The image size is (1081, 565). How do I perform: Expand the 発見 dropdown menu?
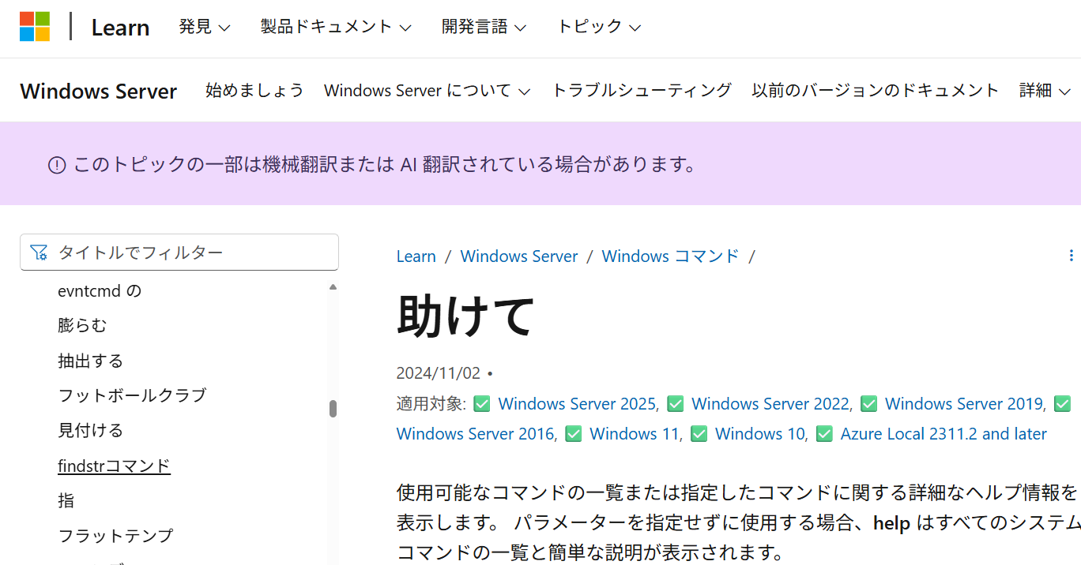coord(204,27)
